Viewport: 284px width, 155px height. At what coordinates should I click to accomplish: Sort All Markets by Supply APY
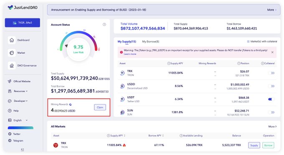coord(124,135)
